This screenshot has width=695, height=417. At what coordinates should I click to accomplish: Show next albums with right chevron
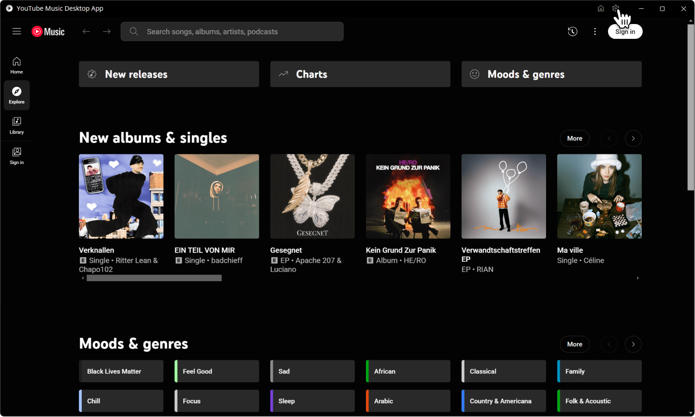coord(633,138)
